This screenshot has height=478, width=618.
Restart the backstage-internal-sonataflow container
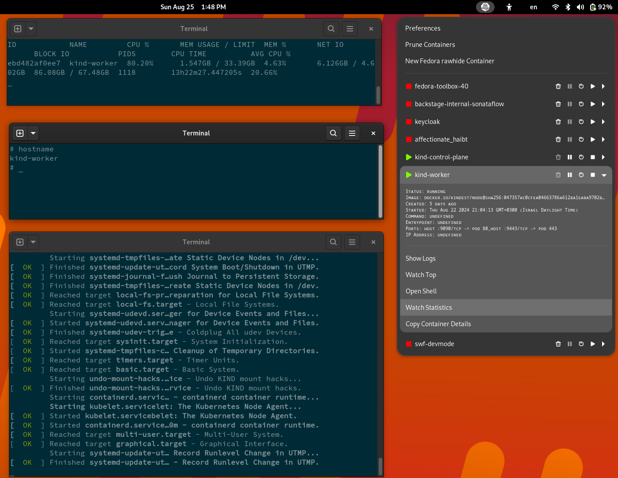(x=581, y=104)
